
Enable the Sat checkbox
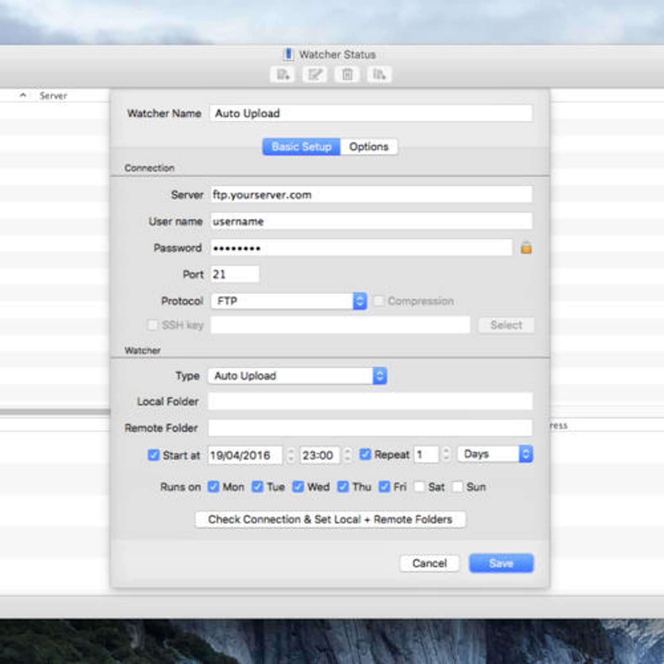click(x=420, y=486)
